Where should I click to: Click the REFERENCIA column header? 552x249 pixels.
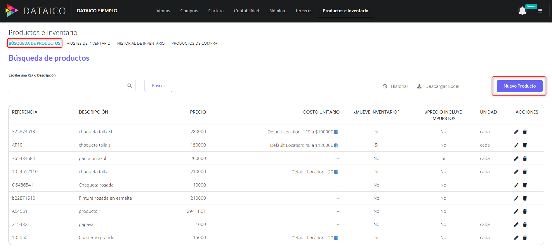click(25, 112)
